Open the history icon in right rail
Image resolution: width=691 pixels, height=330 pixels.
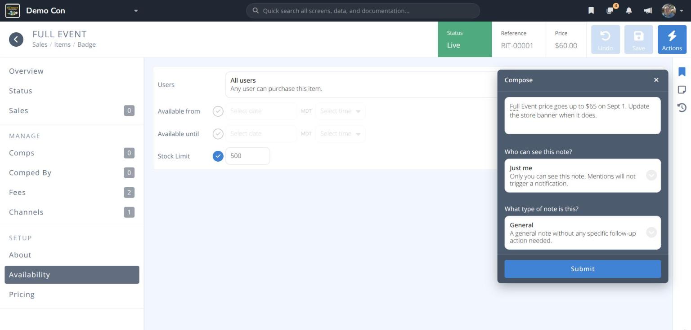pyautogui.click(x=682, y=107)
